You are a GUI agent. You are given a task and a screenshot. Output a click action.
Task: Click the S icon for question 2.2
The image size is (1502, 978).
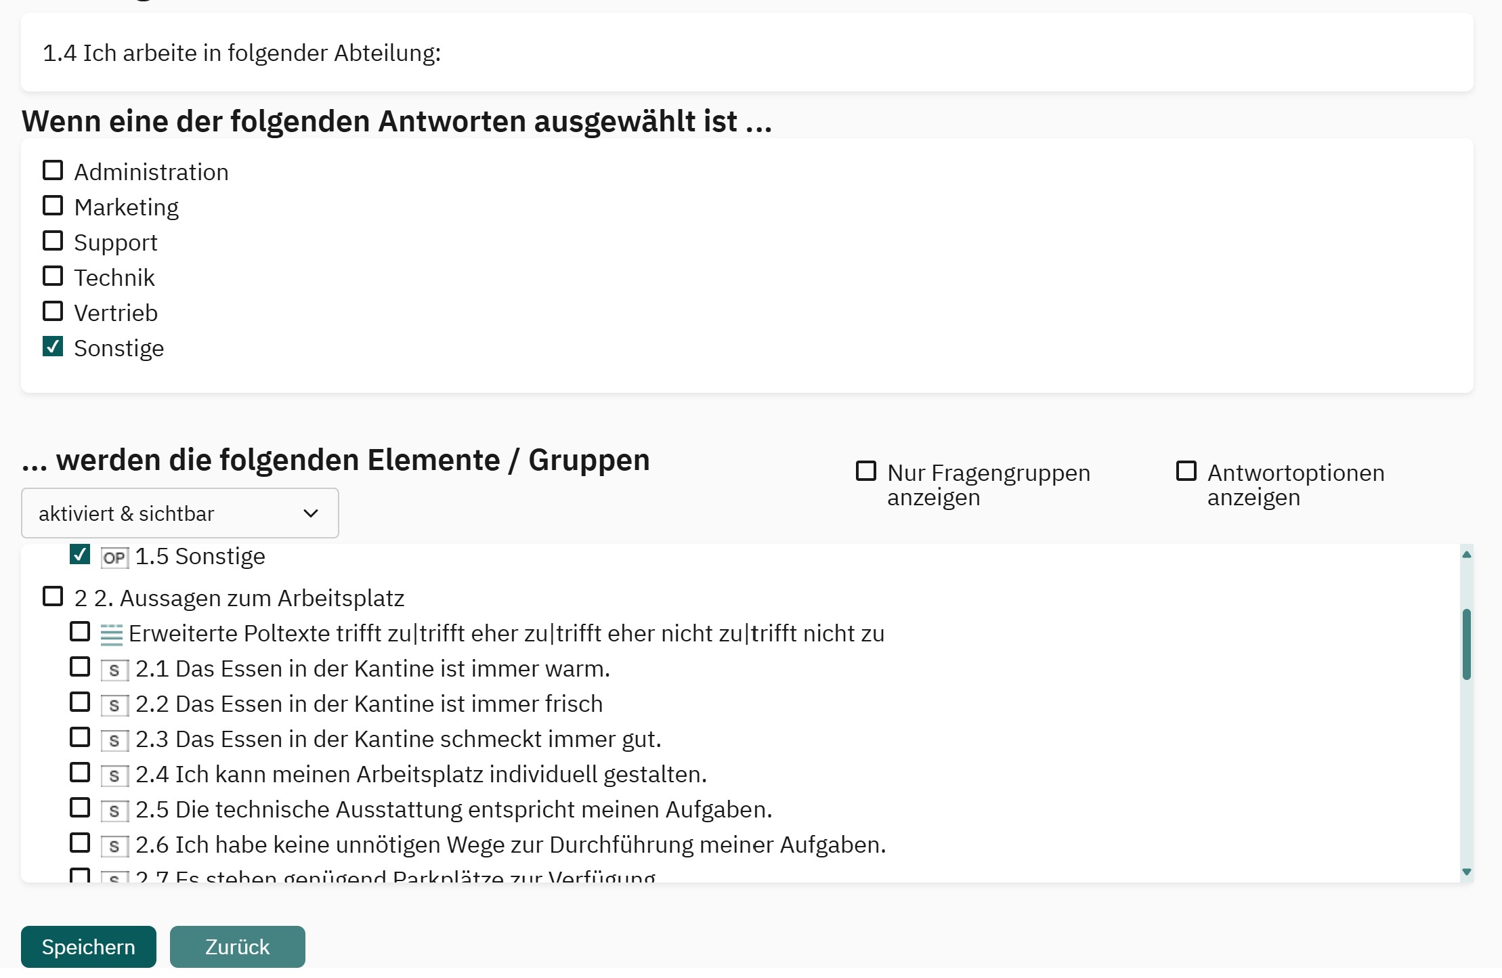(x=114, y=706)
